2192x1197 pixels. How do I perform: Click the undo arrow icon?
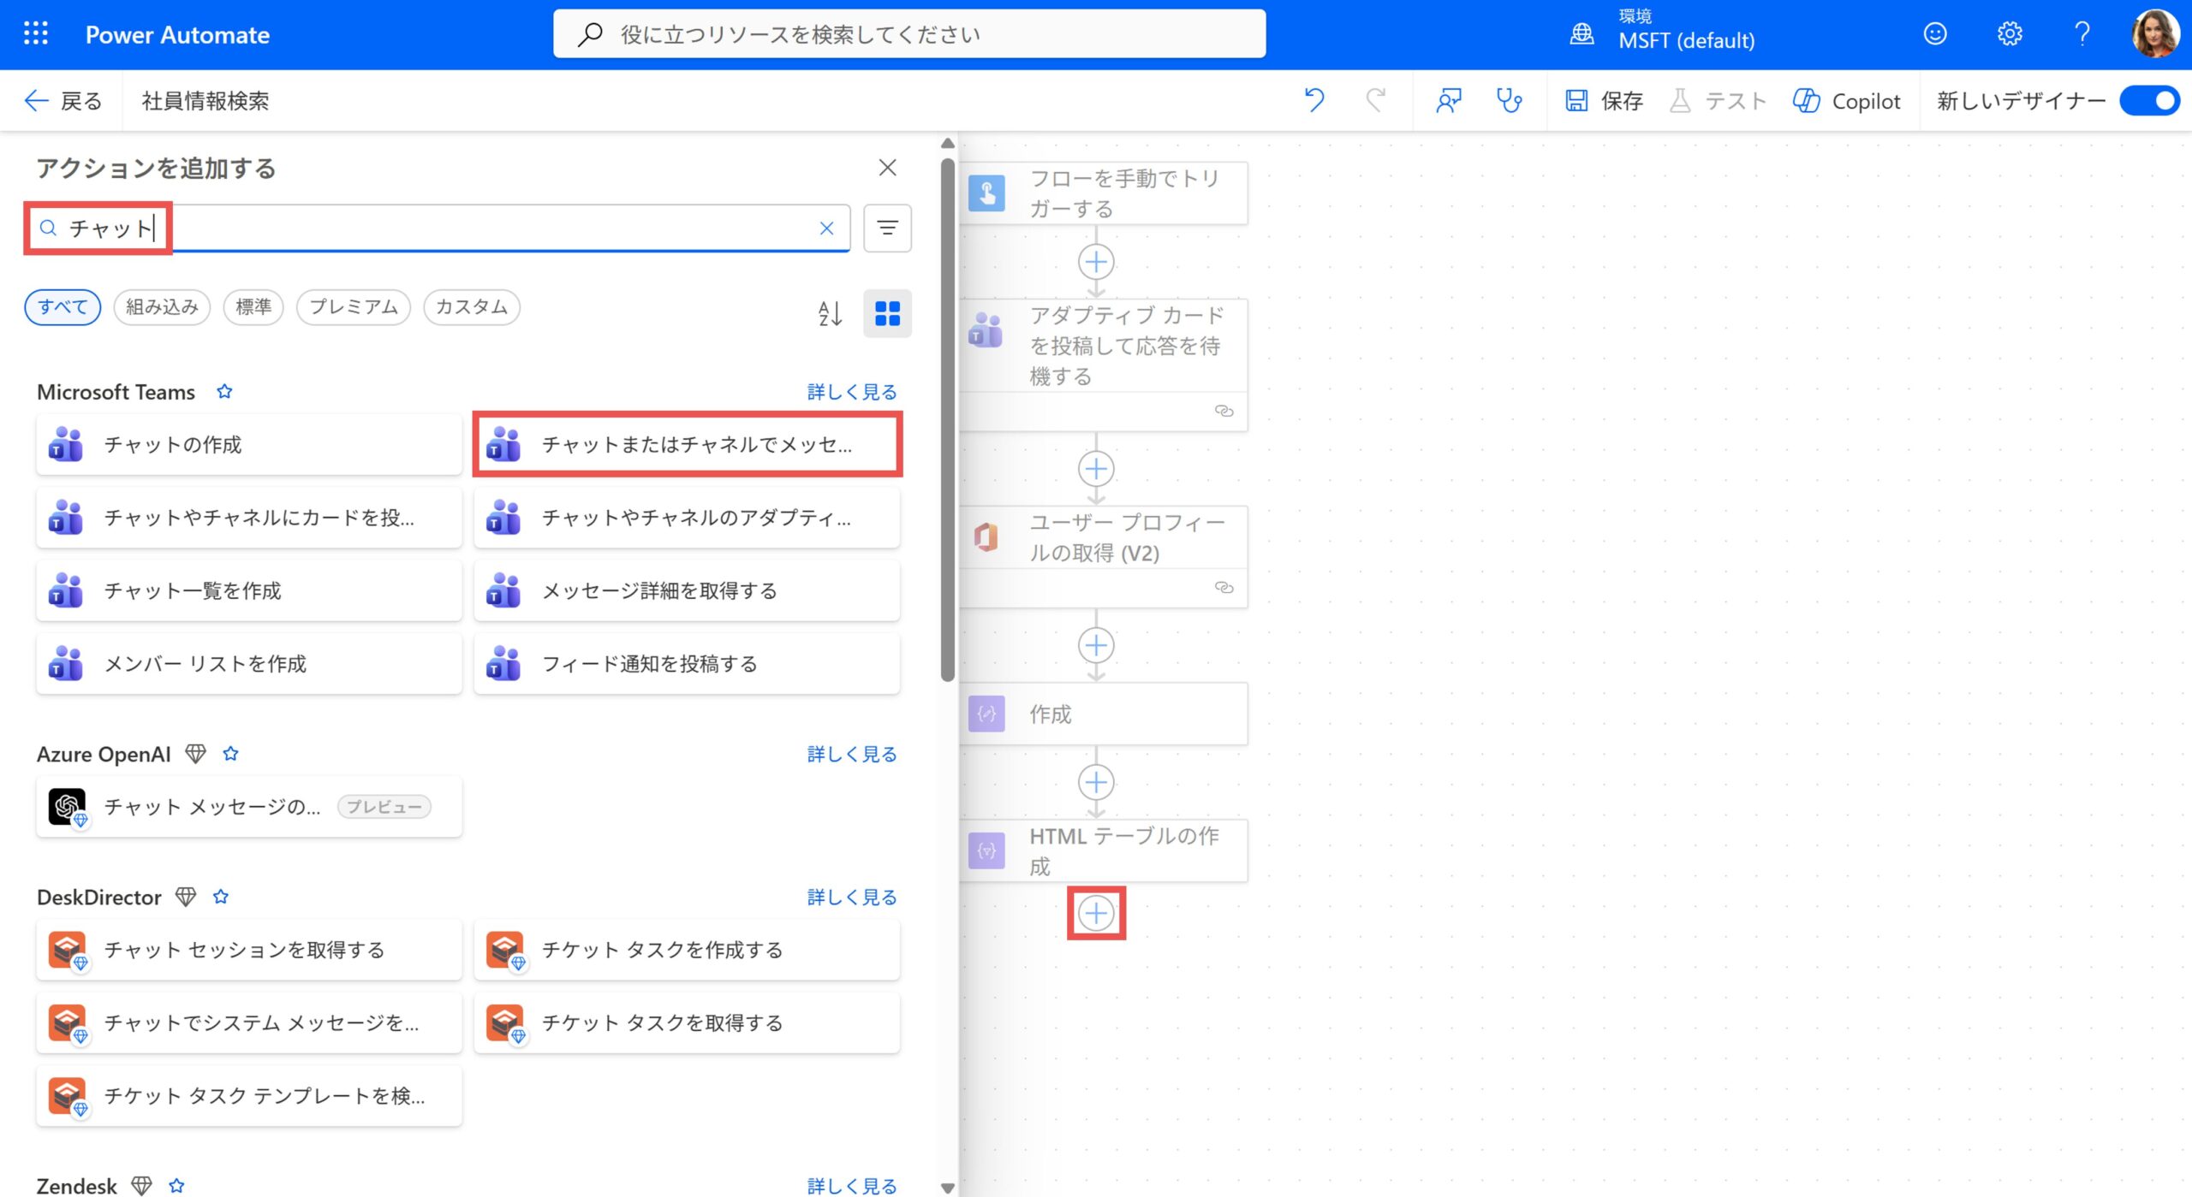tap(1313, 100)
